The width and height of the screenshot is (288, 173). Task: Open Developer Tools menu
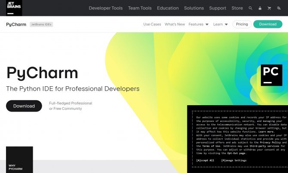point(106,8)
